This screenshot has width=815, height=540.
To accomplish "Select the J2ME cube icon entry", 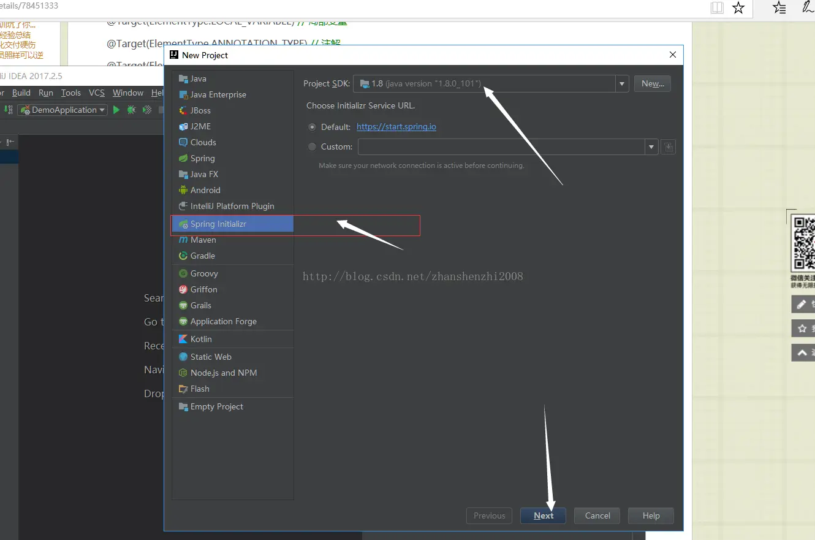I will pos(233,126).
